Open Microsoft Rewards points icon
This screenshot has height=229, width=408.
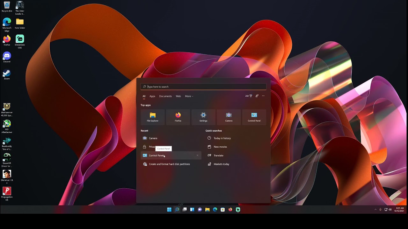pos(249,96)
